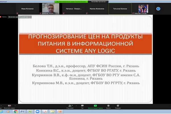Click the muted mic icon on Наталья Омаро tile
The width and height of the screenshot is (171, 114).
64,13
